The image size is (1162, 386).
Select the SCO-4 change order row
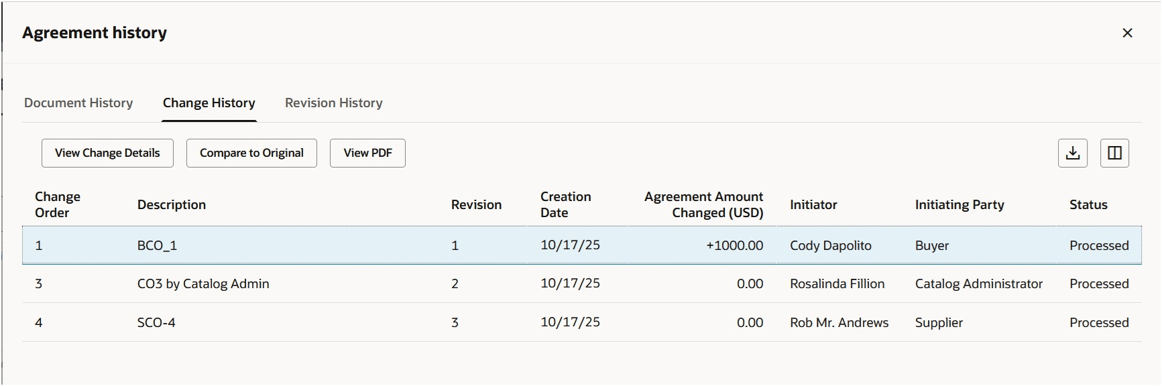(156, 322)
